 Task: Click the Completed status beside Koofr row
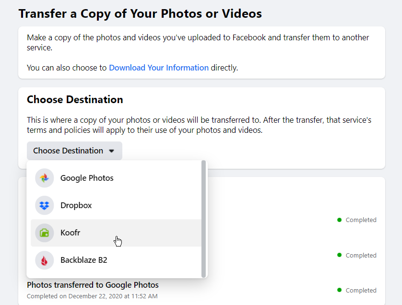coord(357,220)
